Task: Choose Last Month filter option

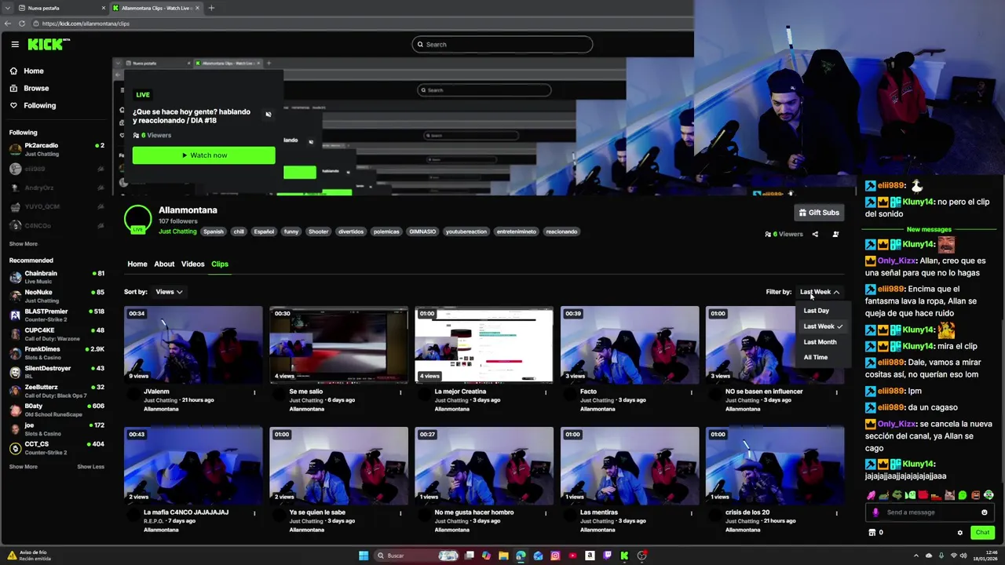Action: pyautogui.click(x=820, y=342)
